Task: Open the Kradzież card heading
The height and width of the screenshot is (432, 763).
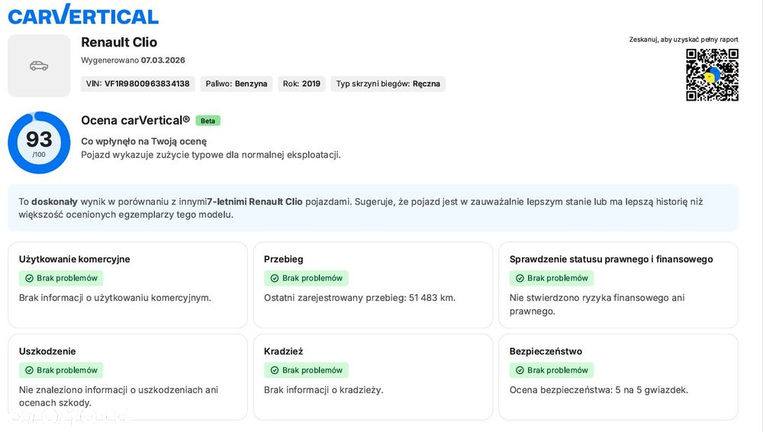Action: point(284,351)
